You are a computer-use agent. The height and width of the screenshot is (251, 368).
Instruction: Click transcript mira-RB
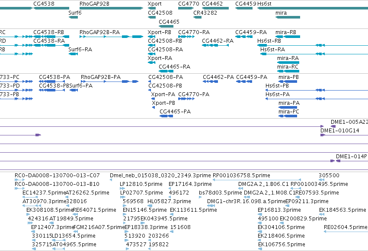286,32
